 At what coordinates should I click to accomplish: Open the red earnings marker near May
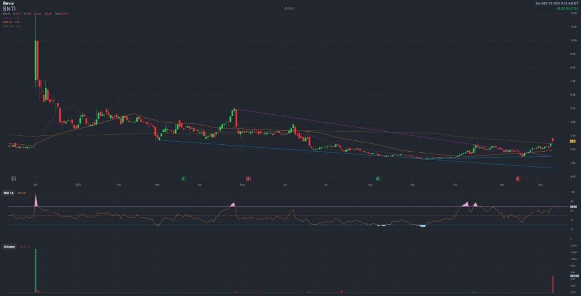(x=249, y=178)
